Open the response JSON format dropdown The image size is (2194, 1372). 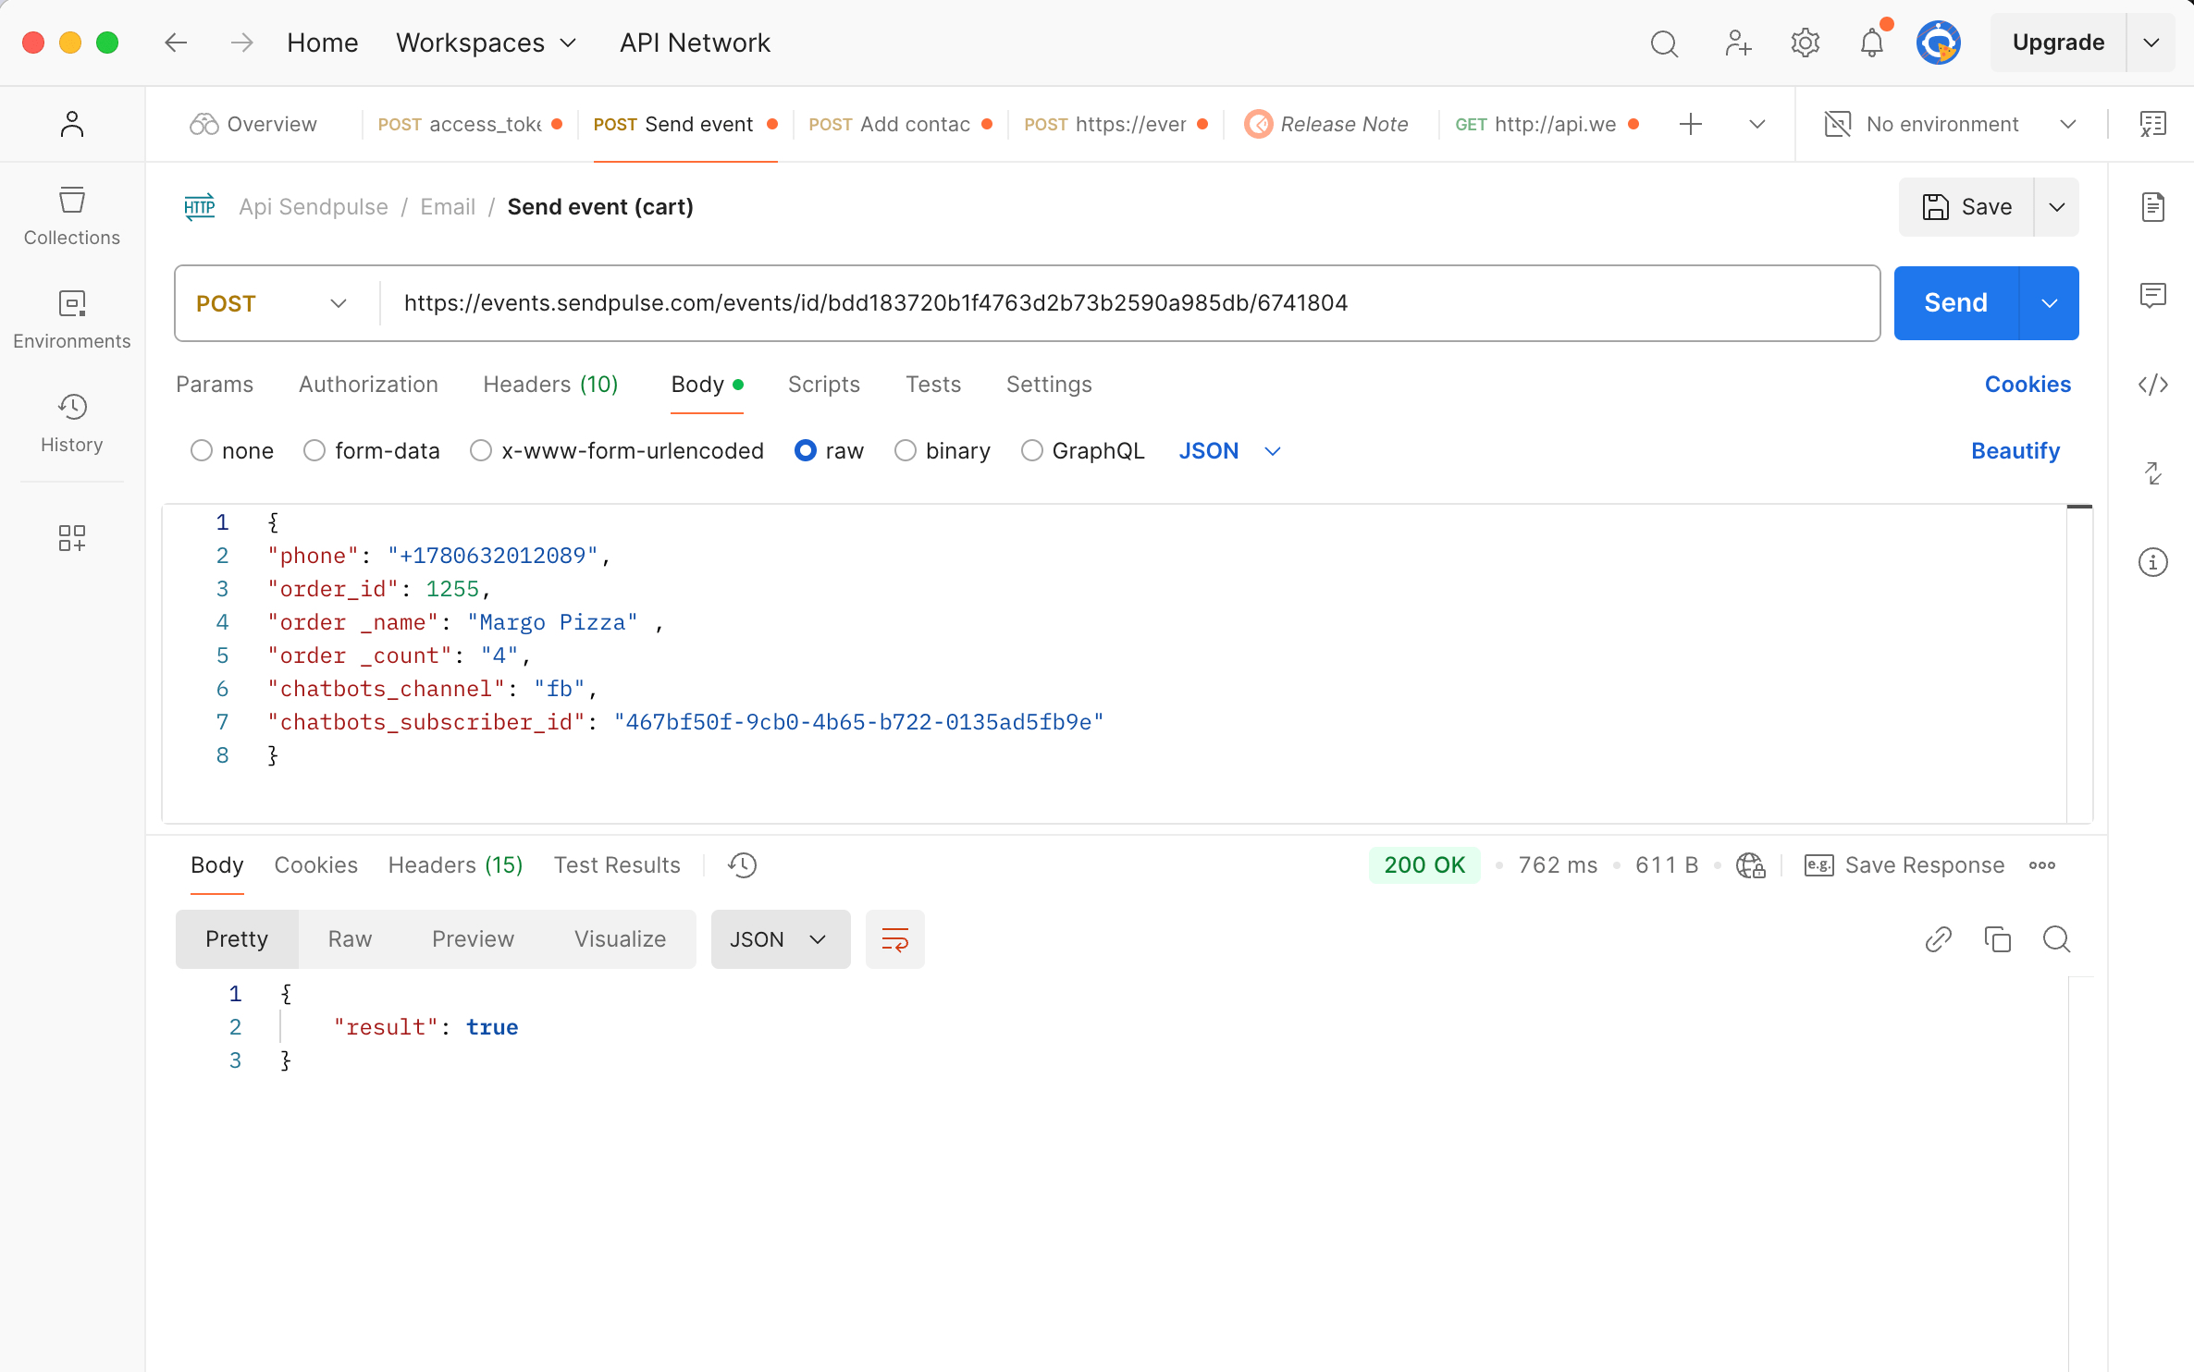tap(780, 939)
